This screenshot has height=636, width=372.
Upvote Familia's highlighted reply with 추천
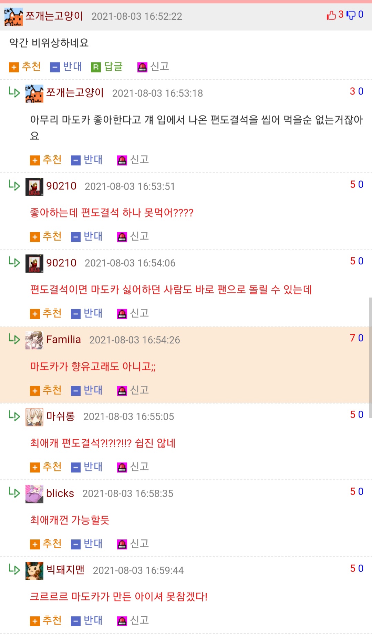[x=46, y=390]
